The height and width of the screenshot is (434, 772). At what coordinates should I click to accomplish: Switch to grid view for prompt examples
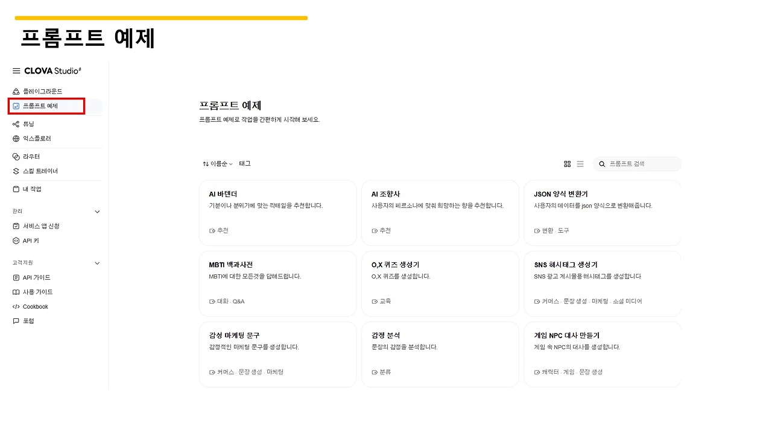(x=567, y=163)
